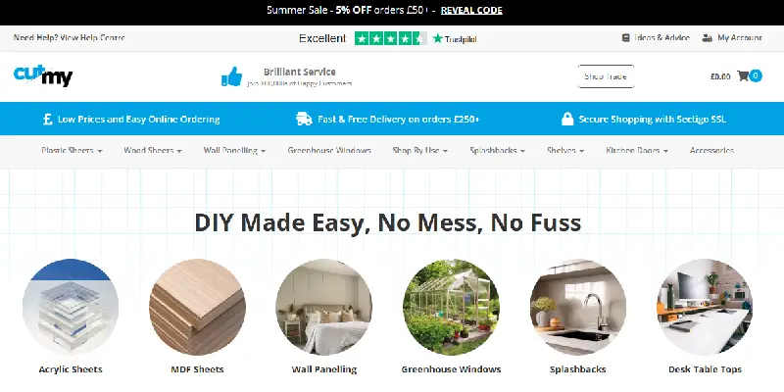Select Greenhouse Windows menu item
The width and height of the screenshot is (784, 392).
[329, 151]
